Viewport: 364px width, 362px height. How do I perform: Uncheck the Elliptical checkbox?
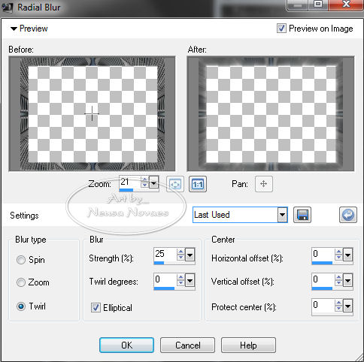click(x=96, y=307)
